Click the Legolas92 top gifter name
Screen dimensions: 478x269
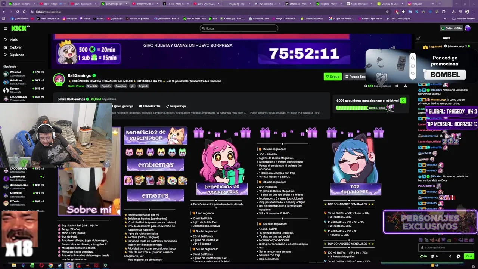coord(435,47)
